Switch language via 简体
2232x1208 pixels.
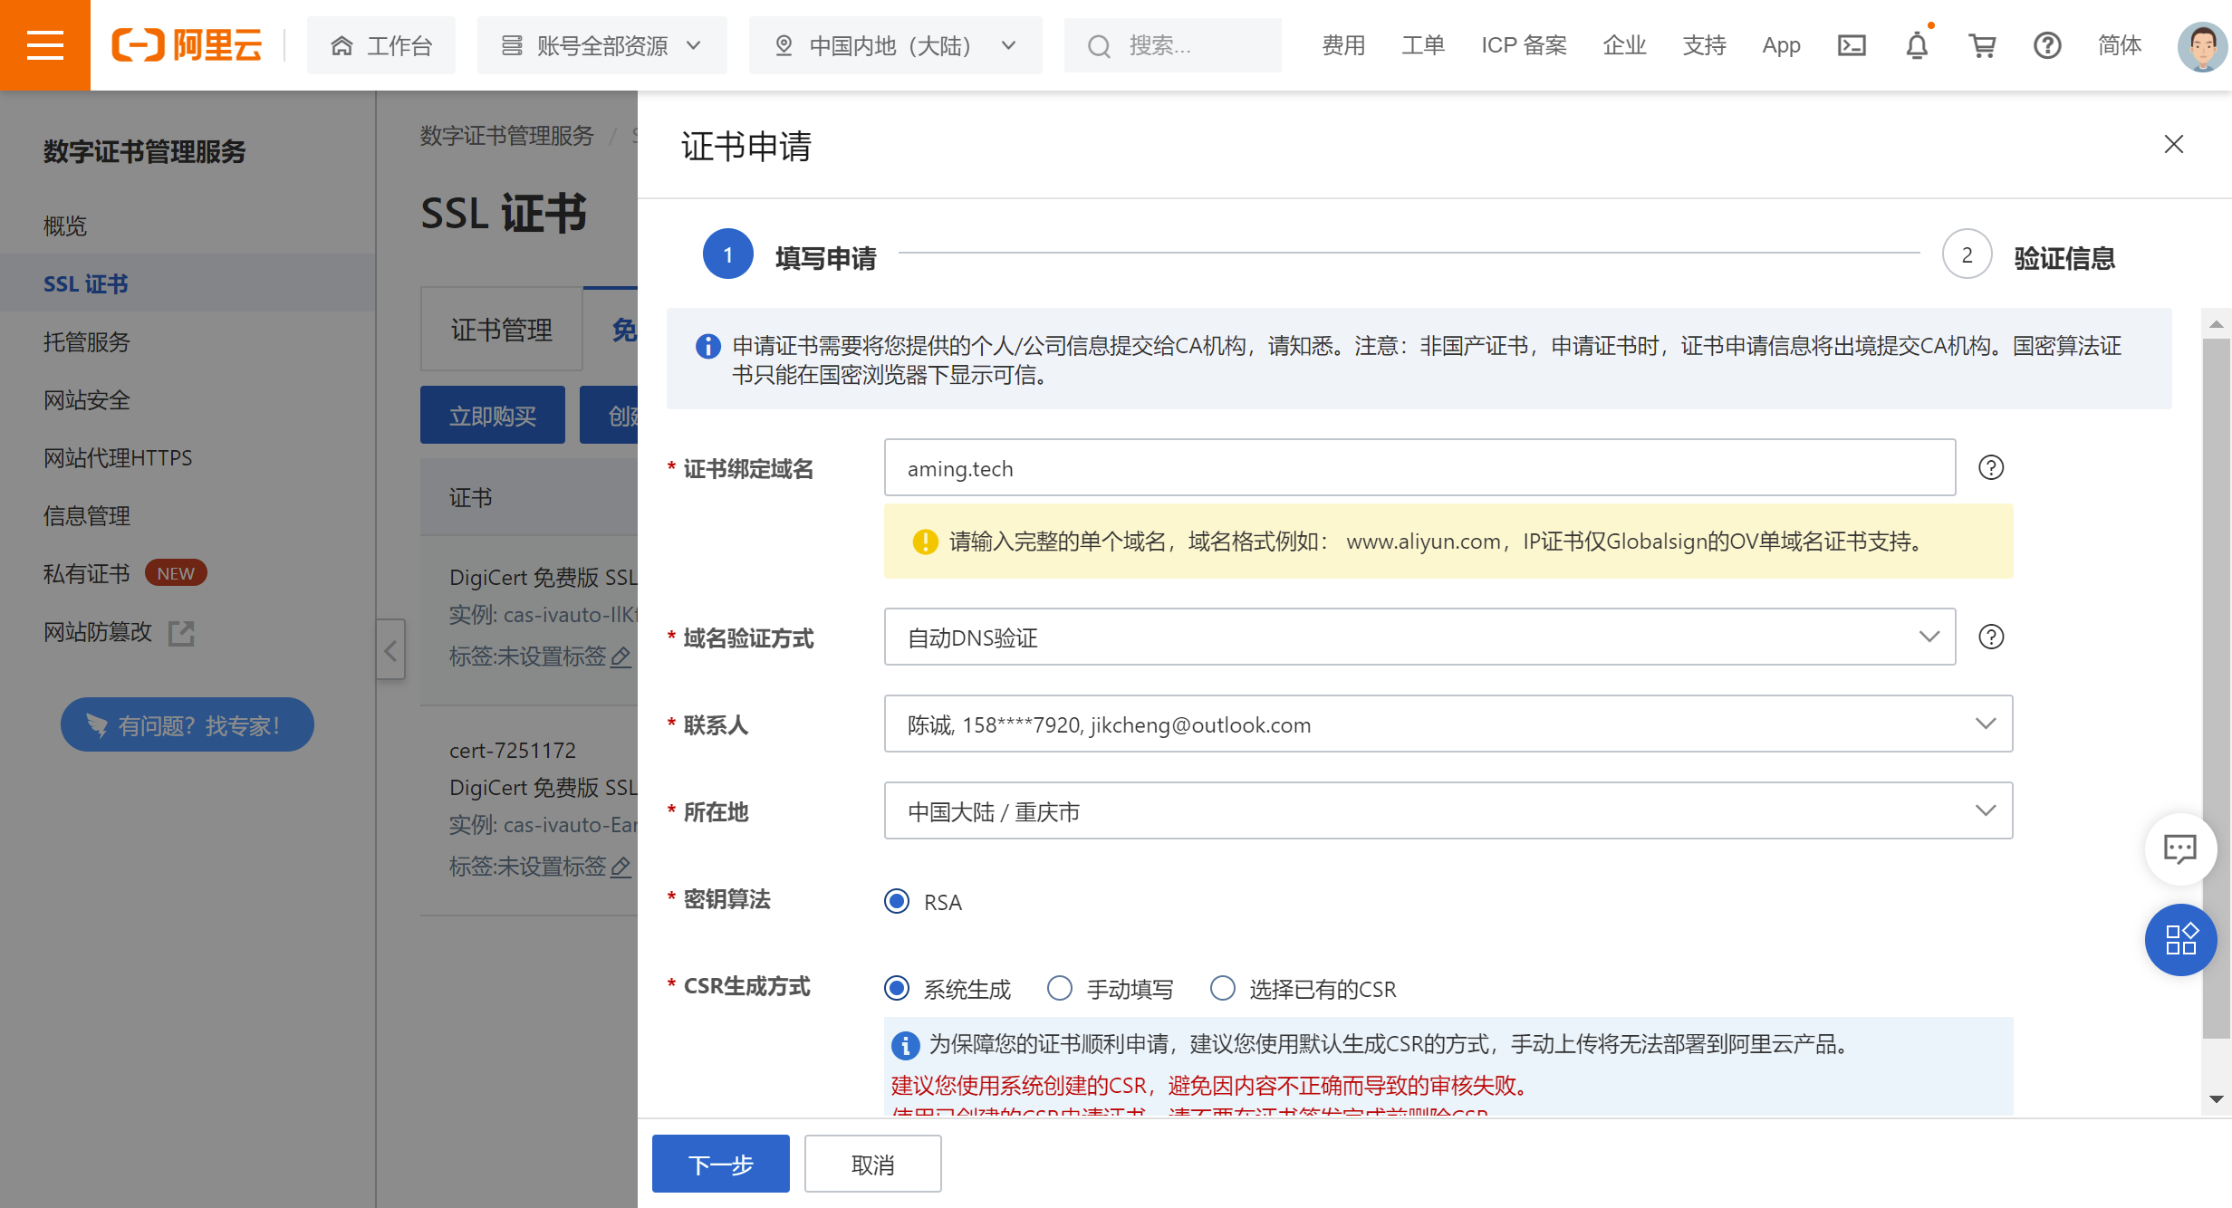coord(2120,45)
